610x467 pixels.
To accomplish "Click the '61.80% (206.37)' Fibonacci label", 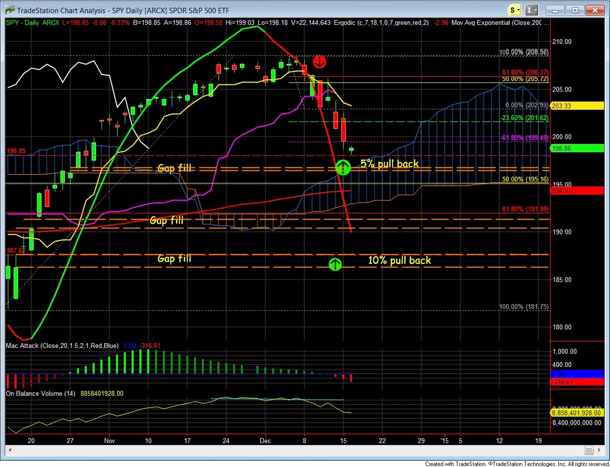I will click(x=525, y=73).
